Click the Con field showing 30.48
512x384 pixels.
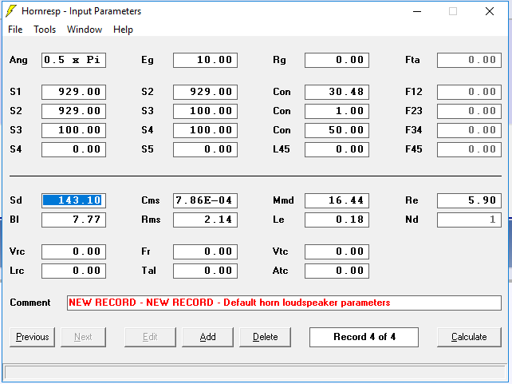pyautogui.click(x=337, y=92)
